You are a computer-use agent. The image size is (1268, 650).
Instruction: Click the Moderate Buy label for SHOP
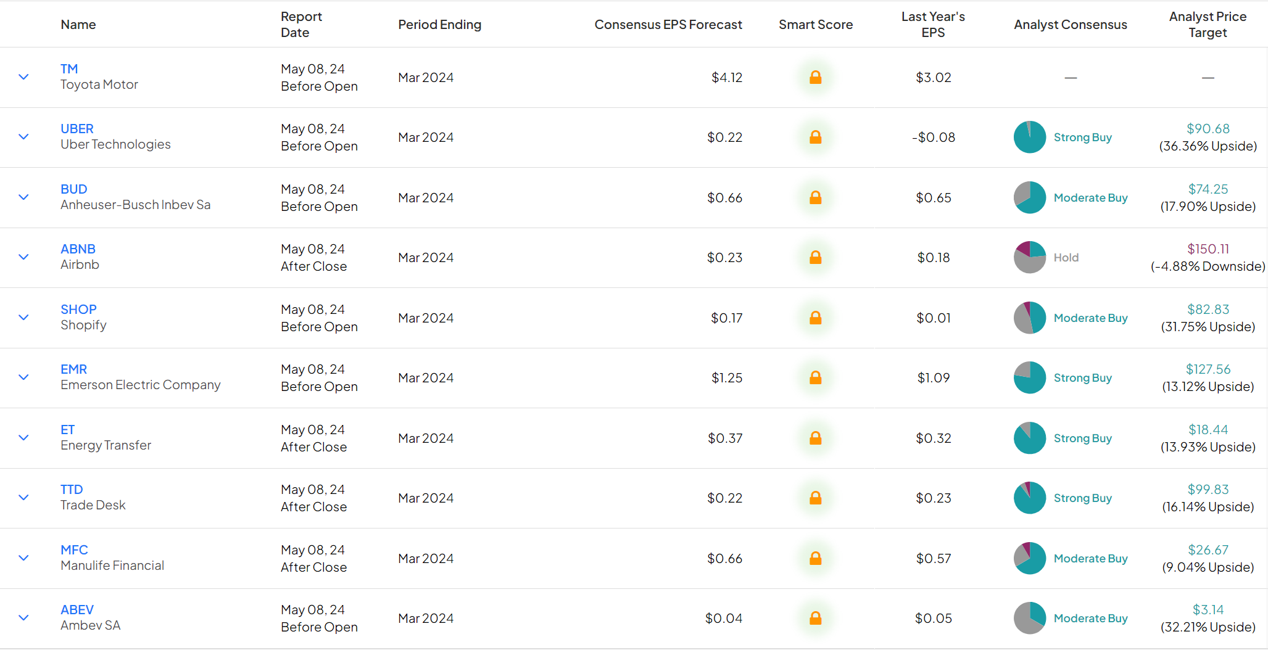click(1091, 318)
